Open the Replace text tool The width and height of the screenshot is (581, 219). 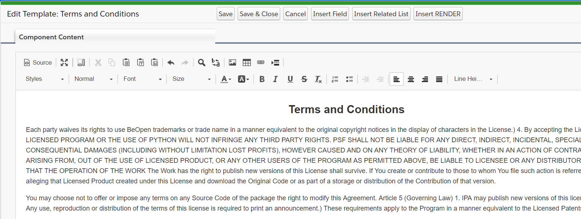tap(216, 63)
